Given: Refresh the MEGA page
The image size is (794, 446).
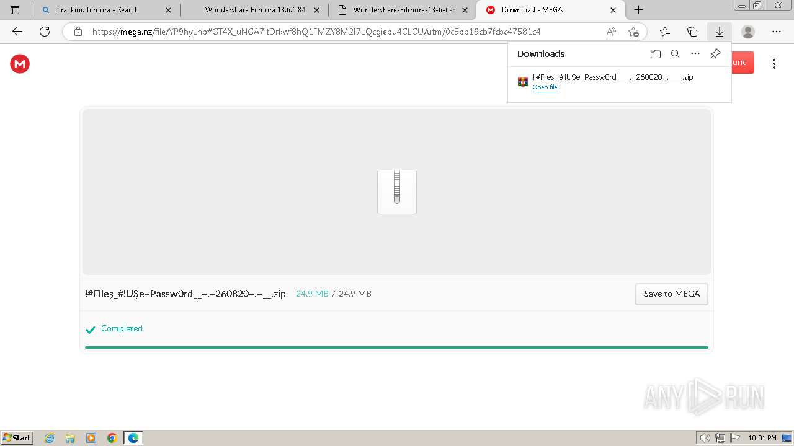Looking at the screenshot, I should (45, 32).
